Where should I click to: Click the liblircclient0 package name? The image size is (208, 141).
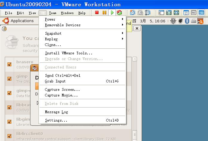coord(30,134)
